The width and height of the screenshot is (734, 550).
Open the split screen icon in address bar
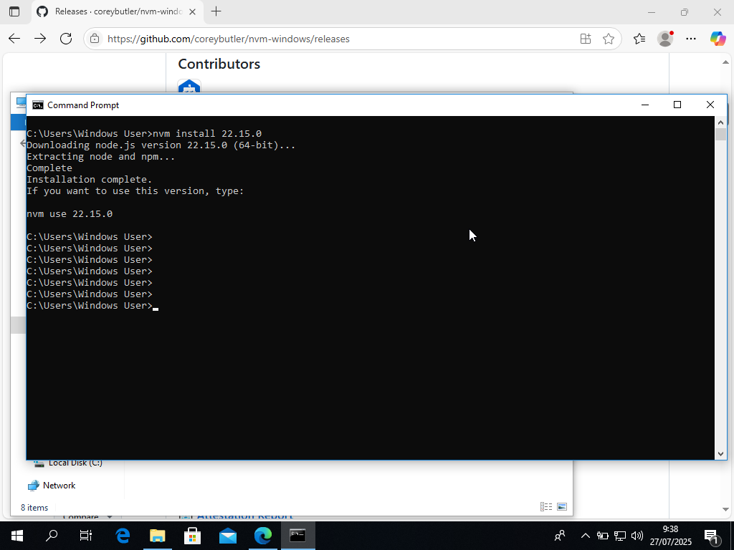pos(586,39)
